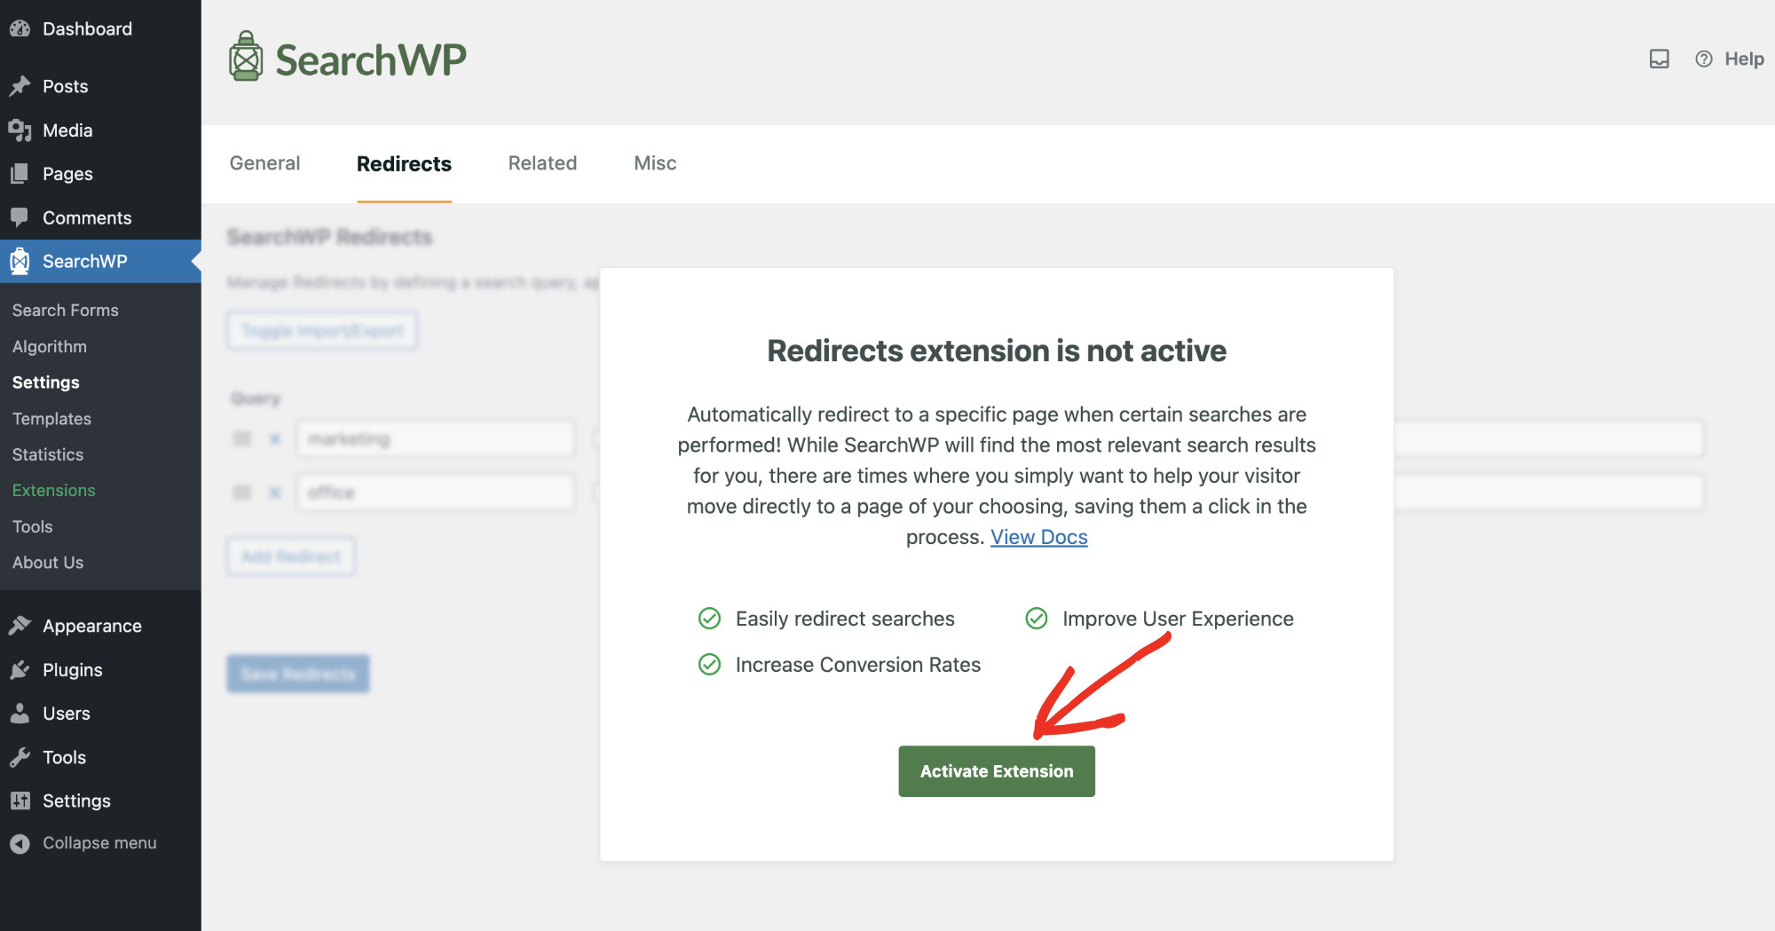Image resolution: width=1775 pixels, height=931 pixels.
Task: Click the Comments speech bubble icon
Action: click(x=20, y=217)
